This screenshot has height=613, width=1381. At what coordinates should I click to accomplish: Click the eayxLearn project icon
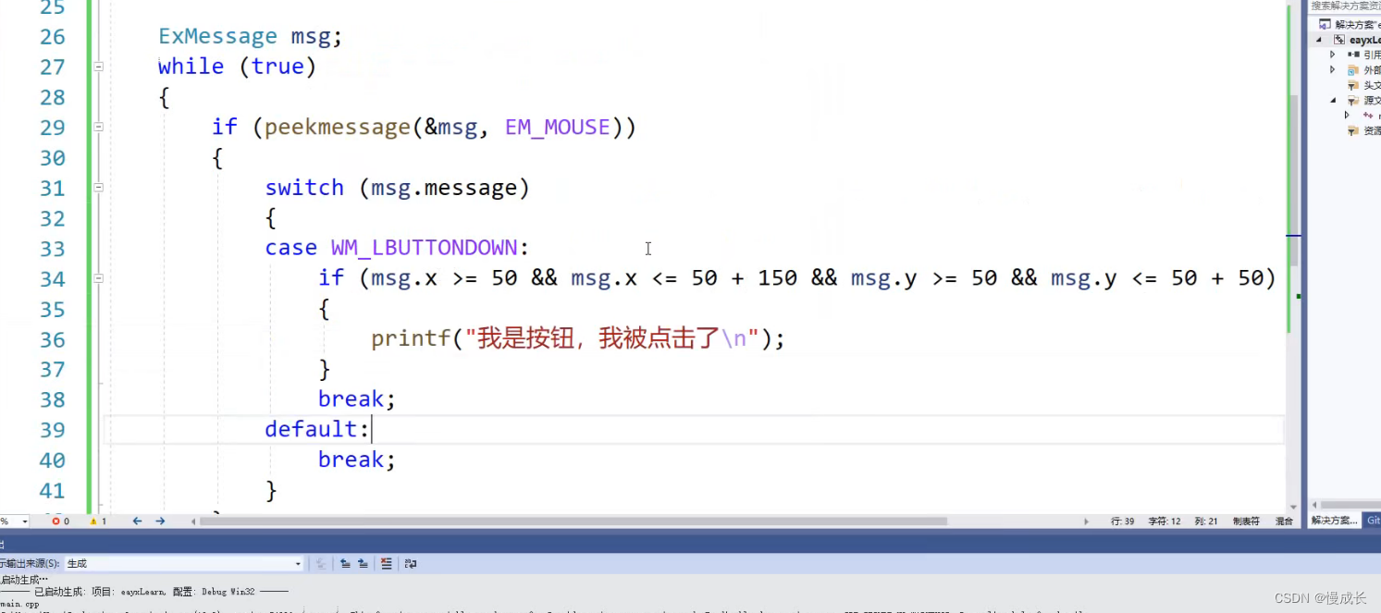(x=1339, y=40)
